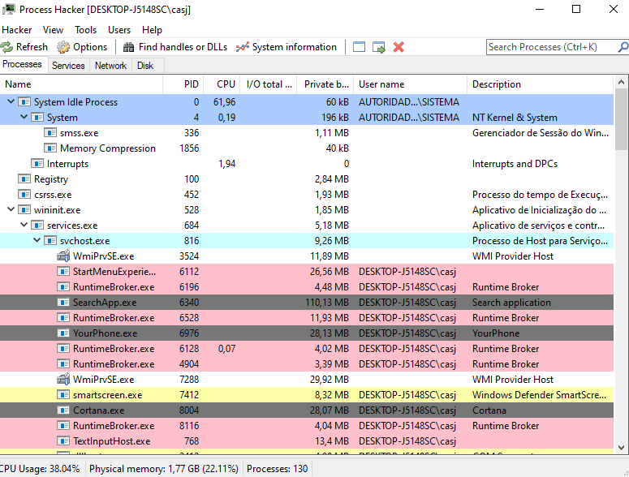Select RuntimeBroker.exe with PID 4904
The height and width of the screenshot is (477, 629).
point(307,364)
